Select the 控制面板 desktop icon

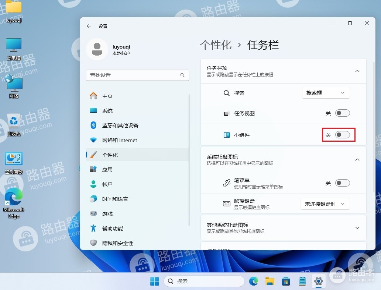(x=14, y=163)
